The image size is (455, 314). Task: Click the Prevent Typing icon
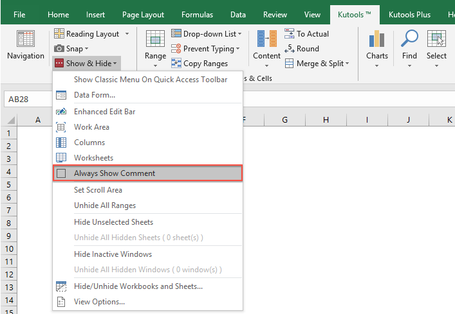pyautogui.click(x=176, y=49)
